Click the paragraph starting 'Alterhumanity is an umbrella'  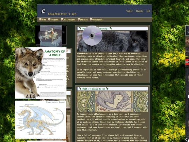[112, 59]
